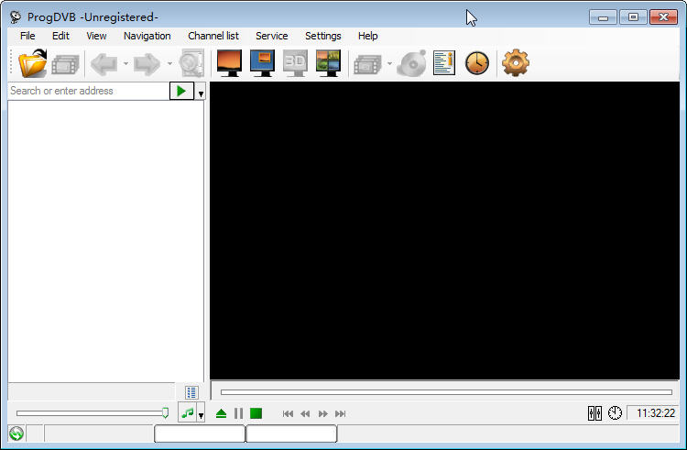Open the mosaic multi-channel view icon
Image resolution: width=687 pixels, height=450 pixels.
[x=328, y=63]
